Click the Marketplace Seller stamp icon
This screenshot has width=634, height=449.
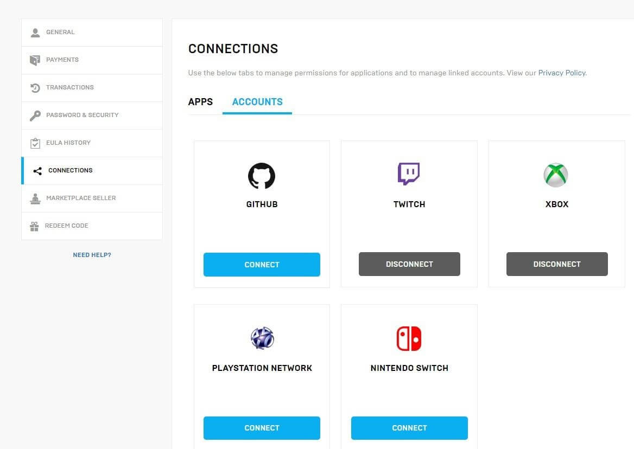(x=35, y=198)
